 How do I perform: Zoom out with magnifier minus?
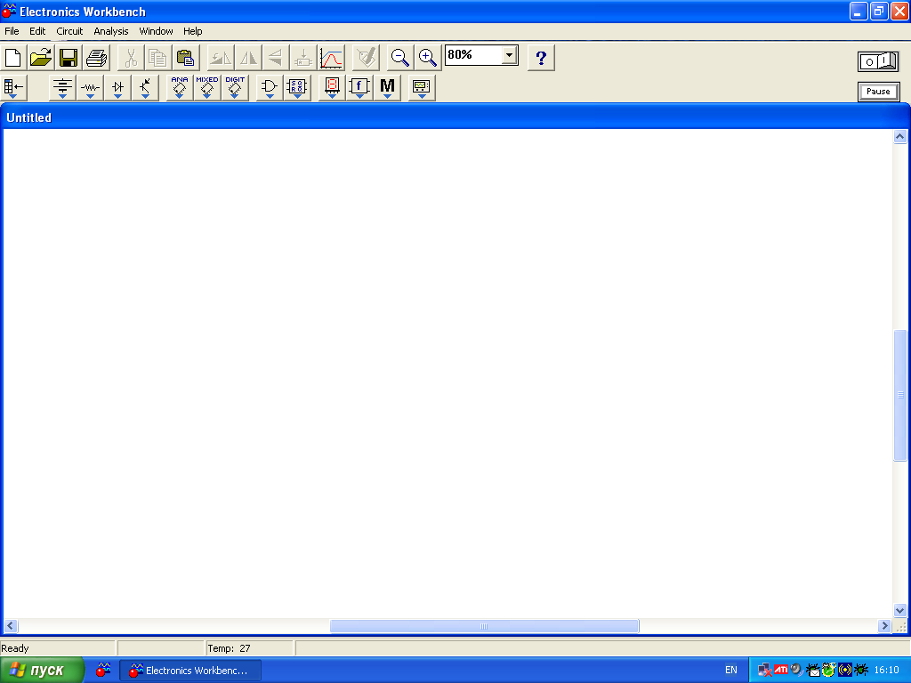400,58
